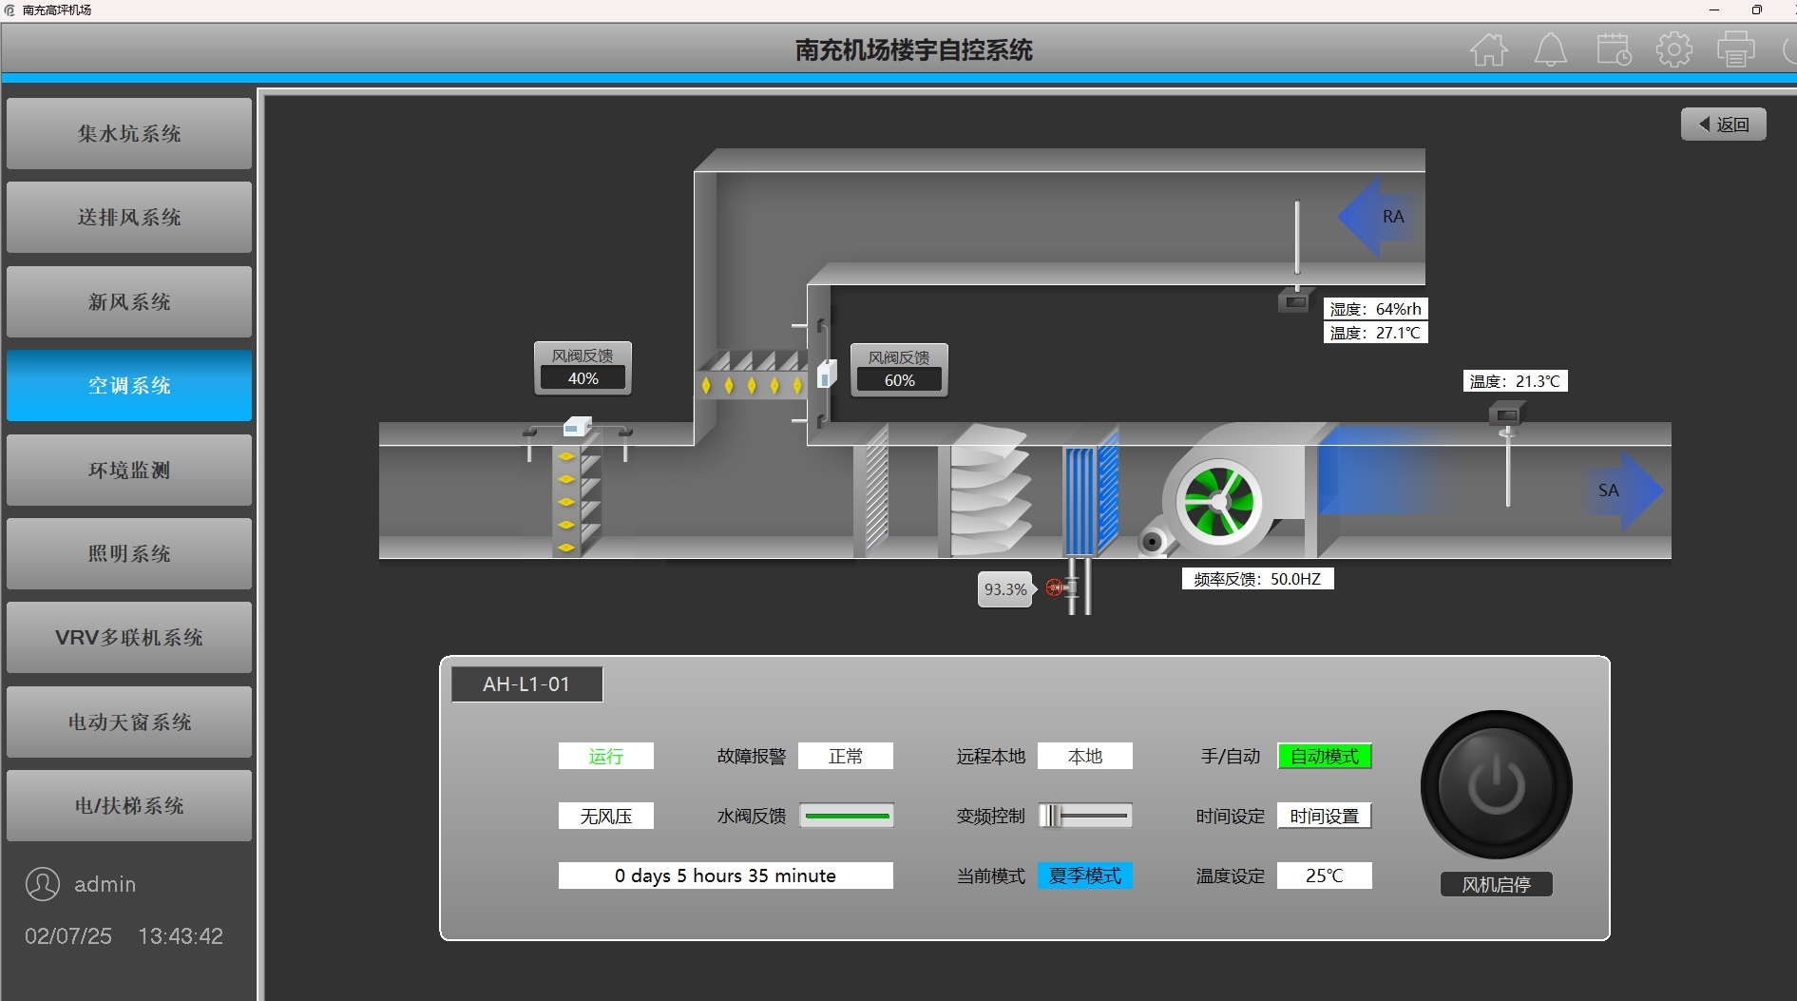
Task: Open the 照明系统 lighting menu
Action: 129,554
